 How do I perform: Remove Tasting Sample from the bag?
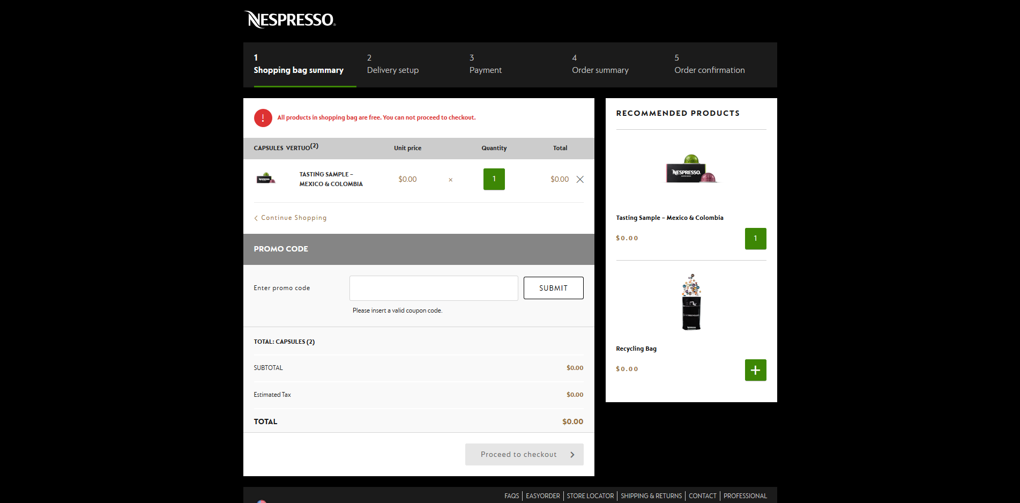[x=580, y=180]
